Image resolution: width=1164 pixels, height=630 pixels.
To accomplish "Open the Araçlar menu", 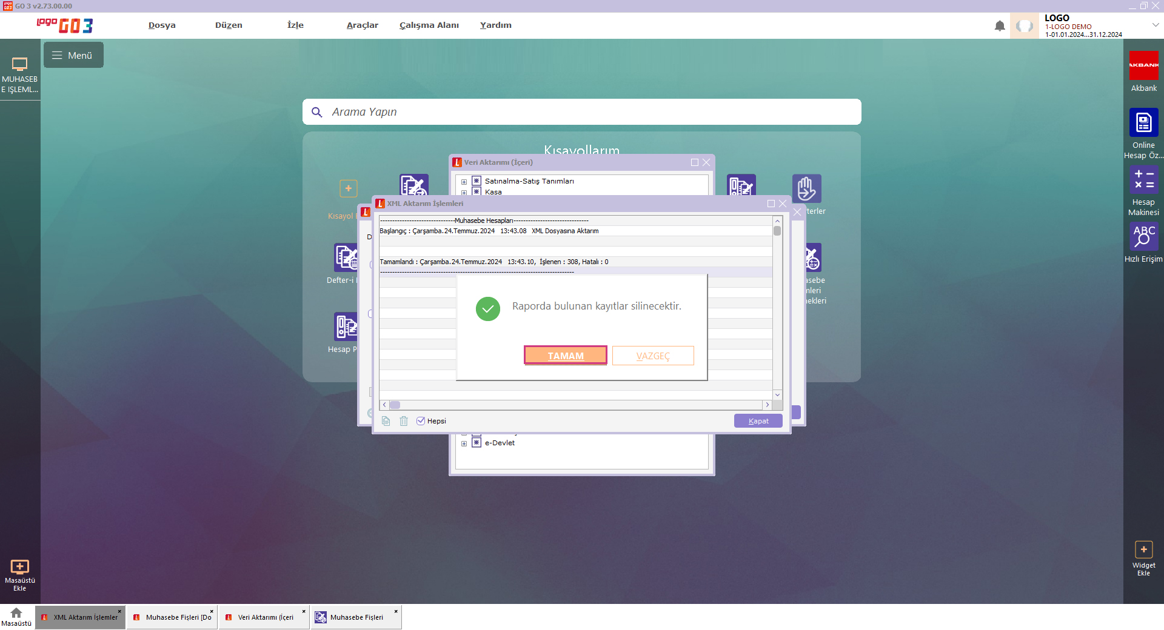I will click(x=362, y=25).
